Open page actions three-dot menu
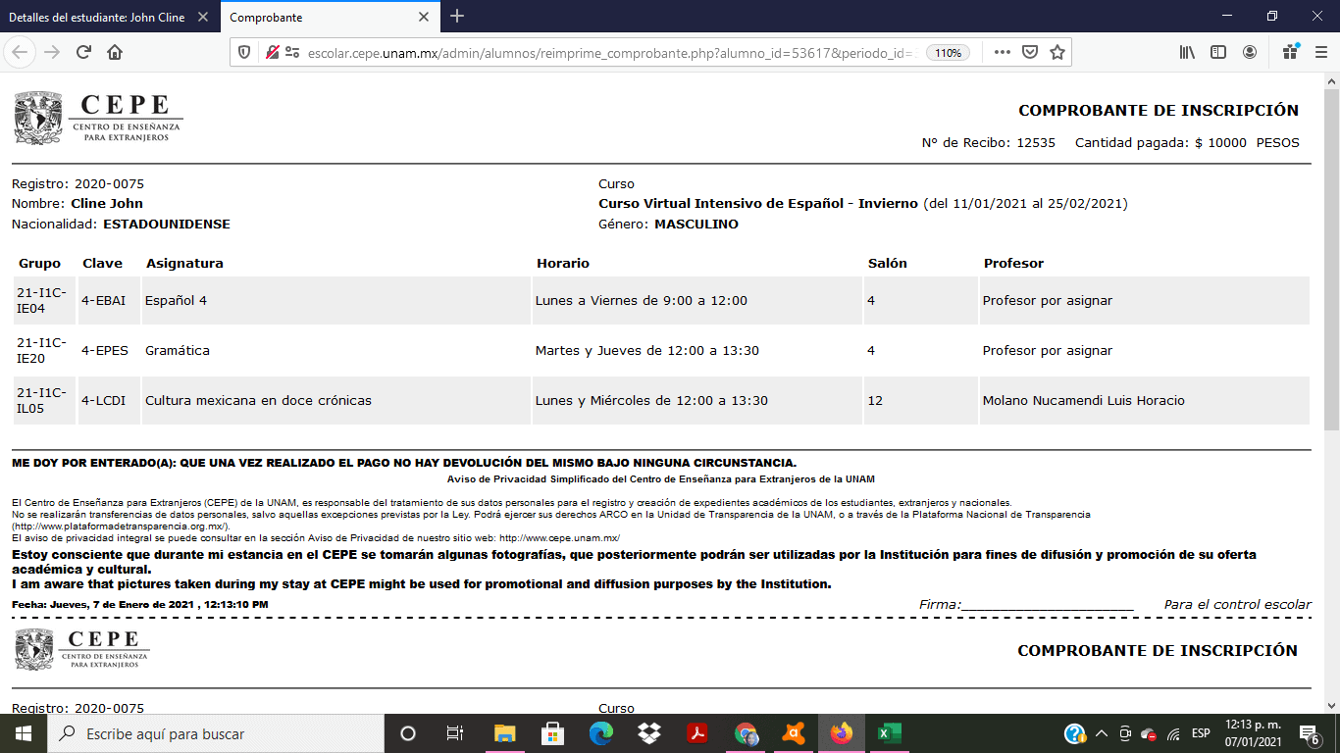 (x=1002, y=52)
